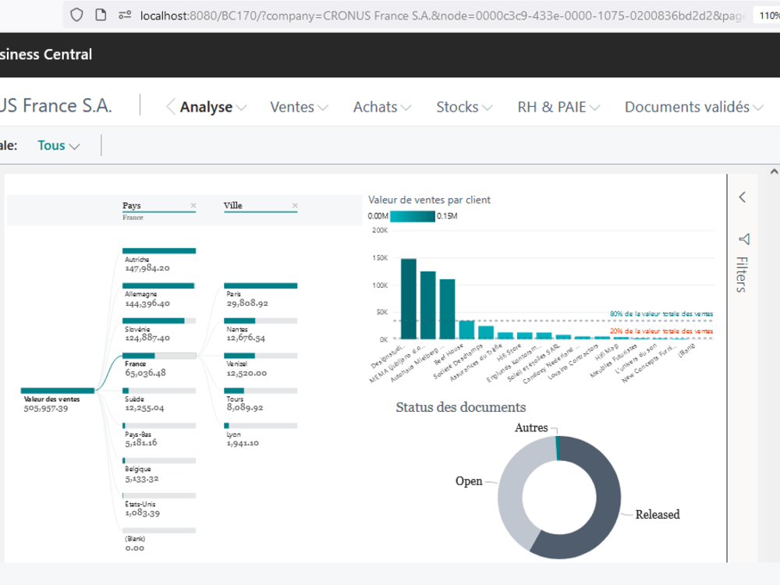Click the Beef House bar in chart
780x585 pixels.
coord(466,329)
